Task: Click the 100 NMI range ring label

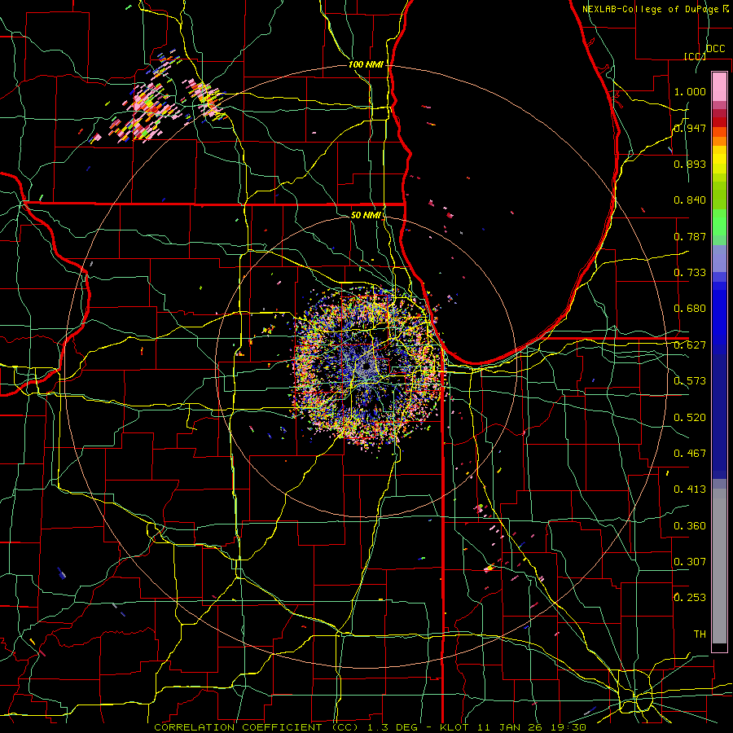Action: 366,64
